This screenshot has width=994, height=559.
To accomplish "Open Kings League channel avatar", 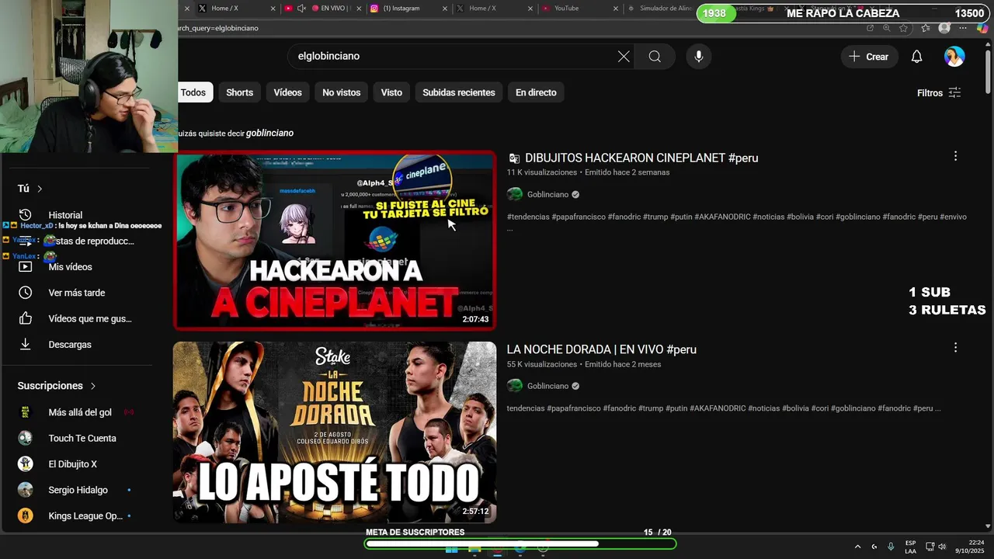I will pyautogui.click(x=26, y=516).
